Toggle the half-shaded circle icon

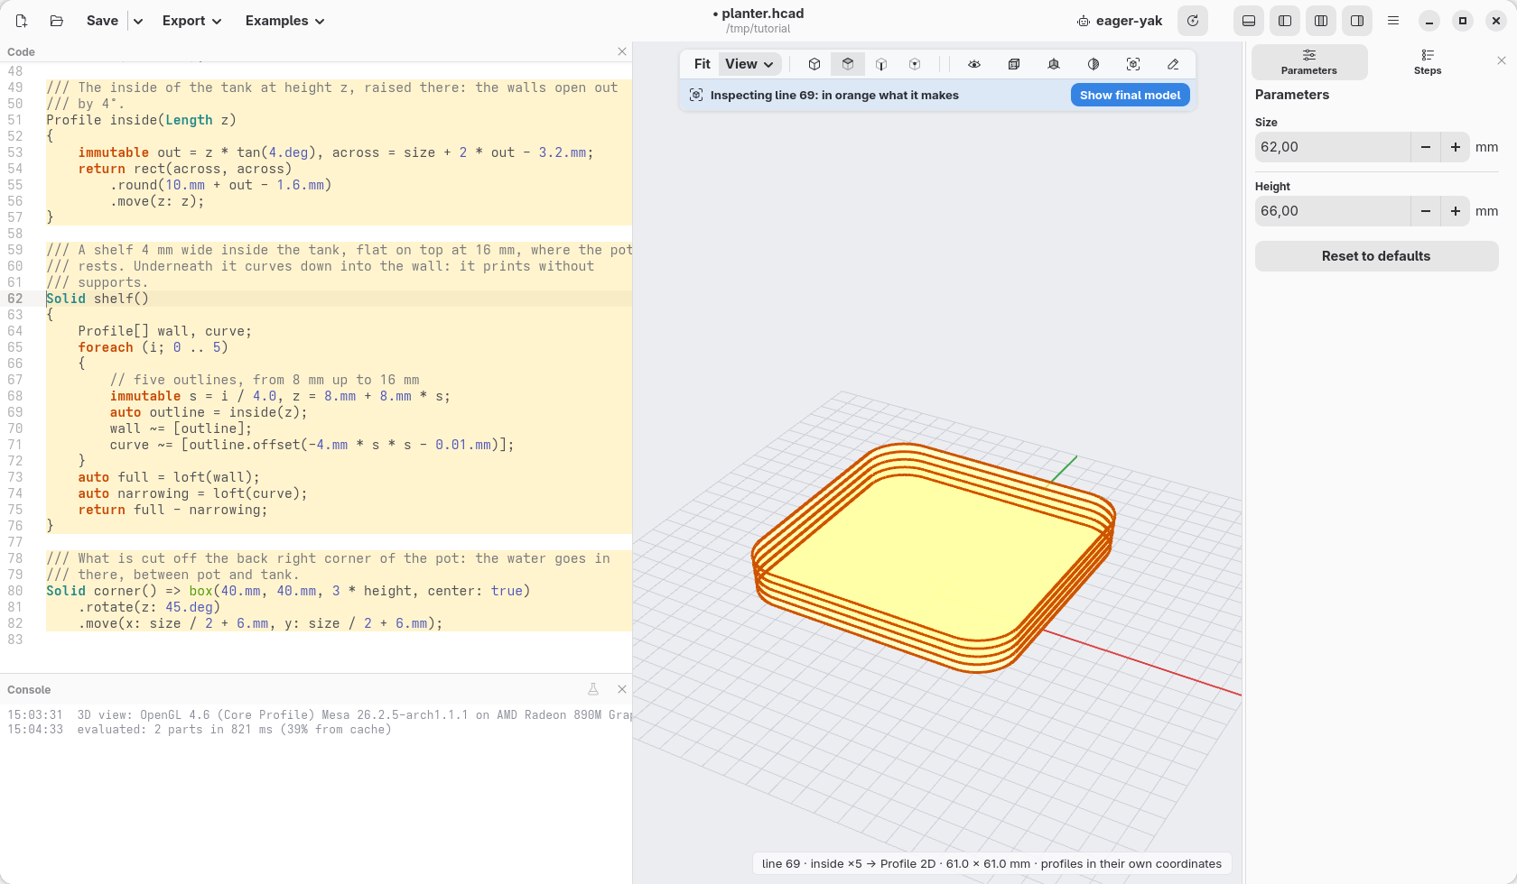[x=1094, y=64]
